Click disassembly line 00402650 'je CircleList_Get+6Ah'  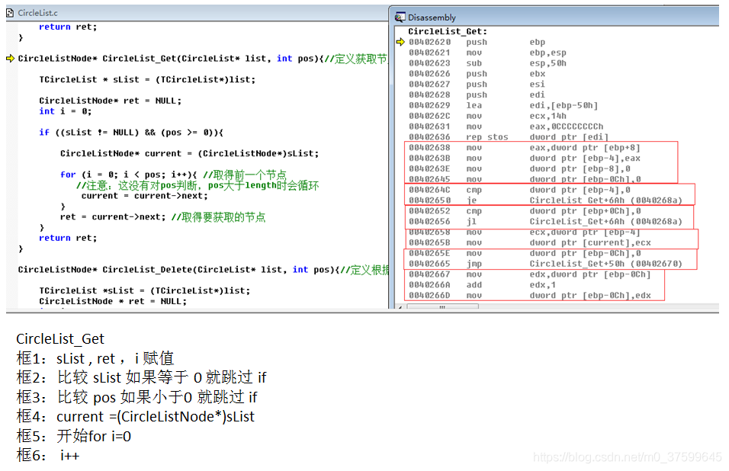tap(545, 200)
